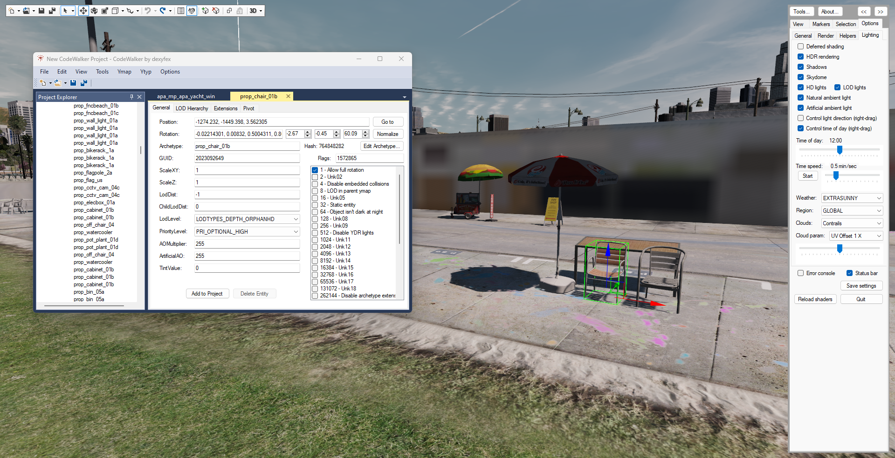The width and height of the screenshot is (895, 458).
Task: Expand the document tabs overflow arrow
Action: click(x=404, y=97)
